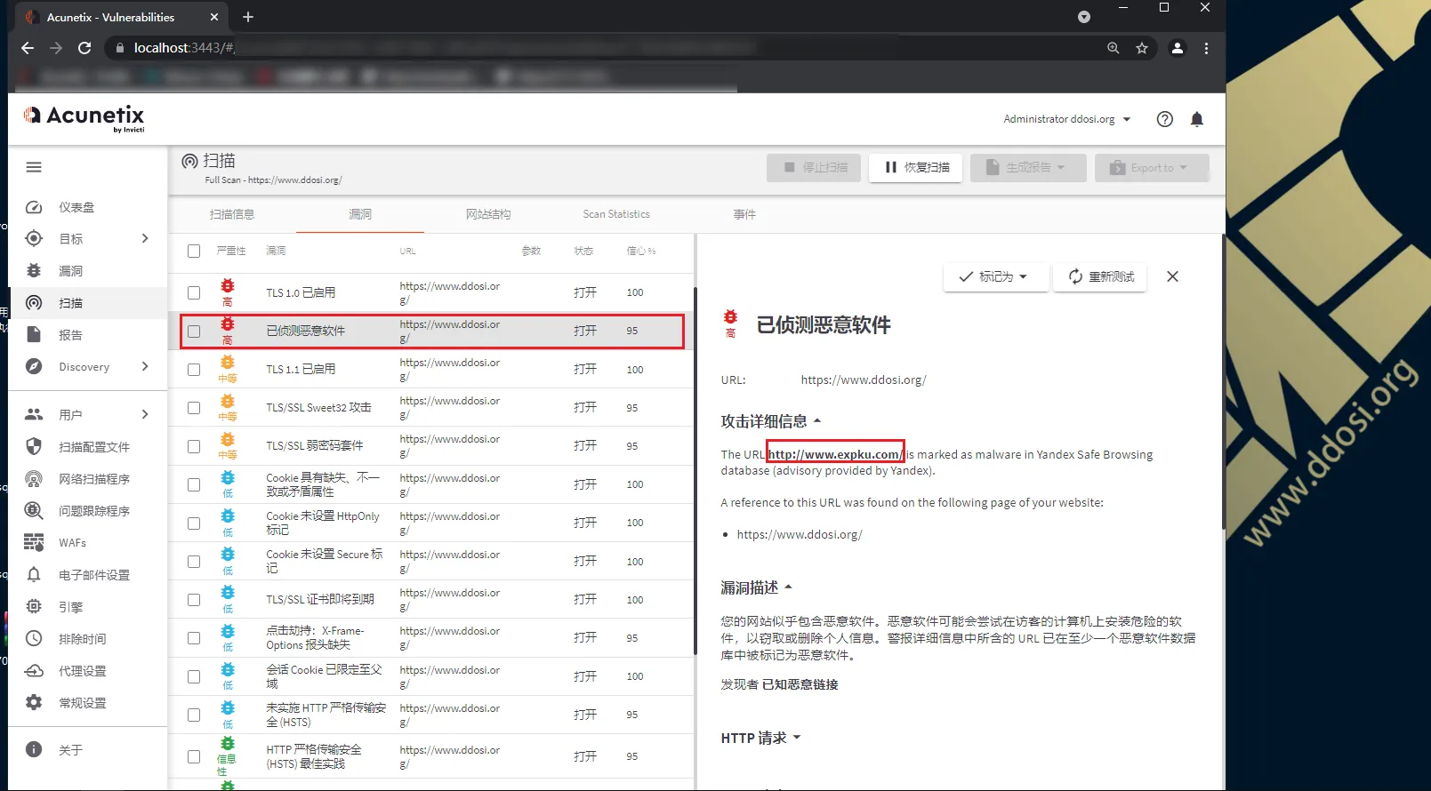This screenshot has height=791, width=1431.
Task: Open the 网络扫描程序 icon
Action: pos(34,479)
